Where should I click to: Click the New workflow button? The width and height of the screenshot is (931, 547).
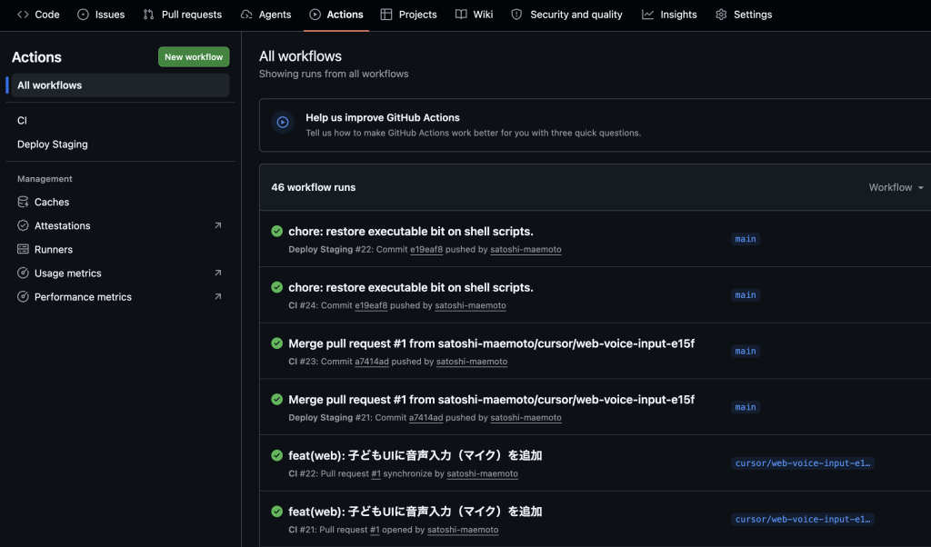194,57
